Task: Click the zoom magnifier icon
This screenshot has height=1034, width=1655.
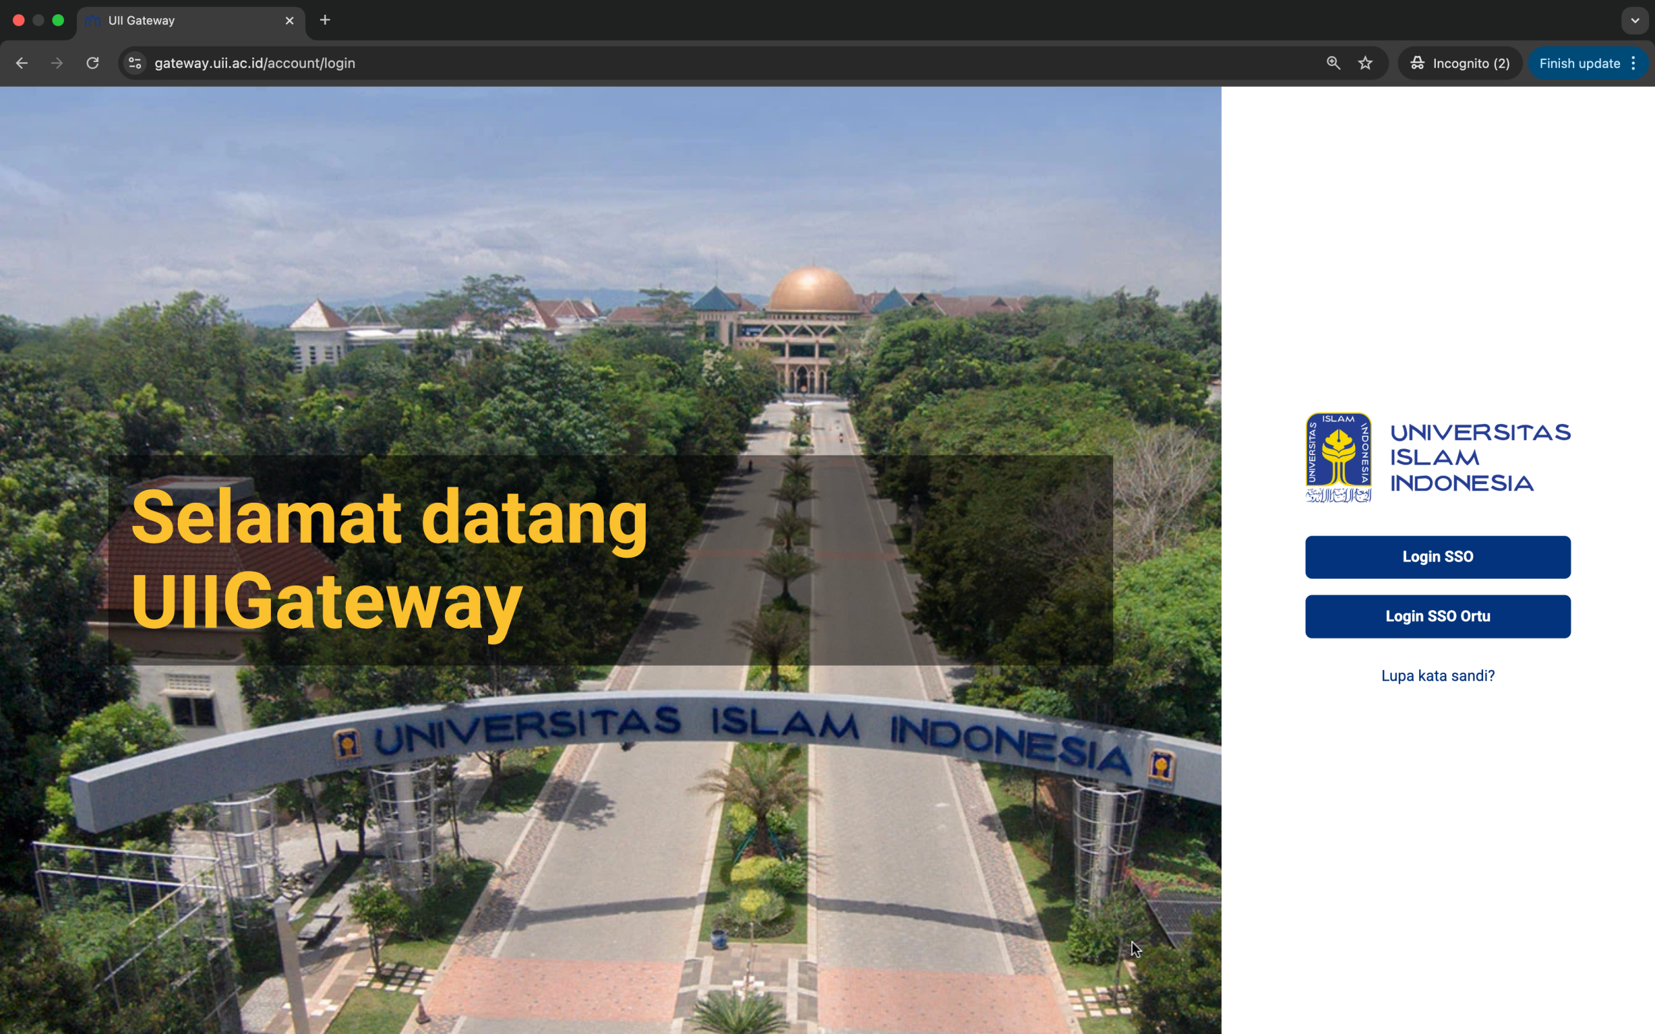Action: tap(1333, 63)
